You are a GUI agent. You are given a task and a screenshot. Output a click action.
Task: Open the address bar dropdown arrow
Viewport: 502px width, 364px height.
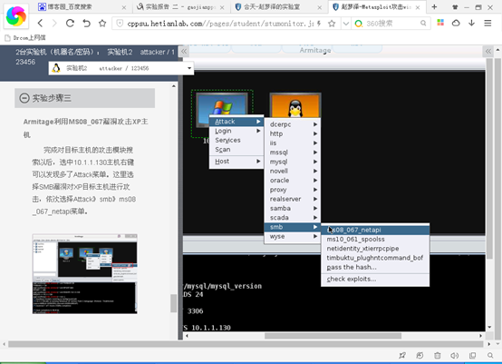point(346,24)
